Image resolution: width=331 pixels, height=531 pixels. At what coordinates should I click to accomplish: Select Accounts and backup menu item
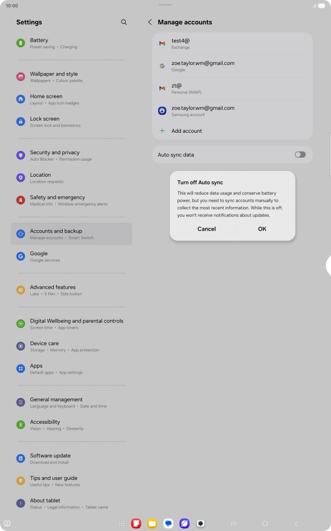(x=71, y=234)
